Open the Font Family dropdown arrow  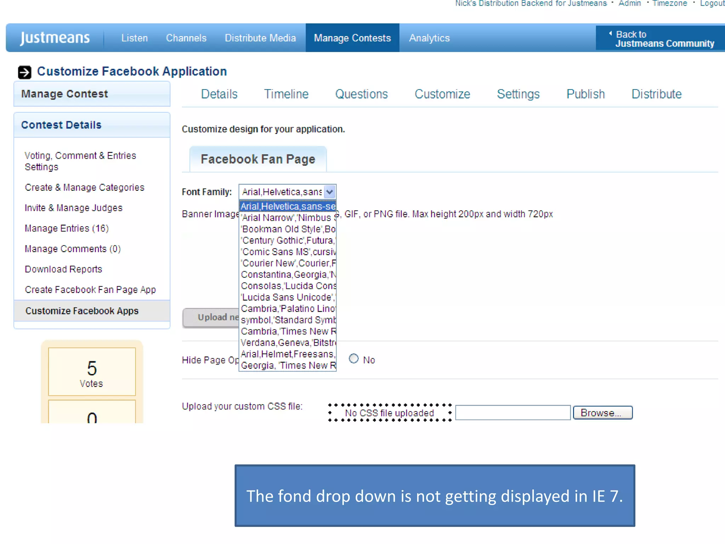coord(330,192)
